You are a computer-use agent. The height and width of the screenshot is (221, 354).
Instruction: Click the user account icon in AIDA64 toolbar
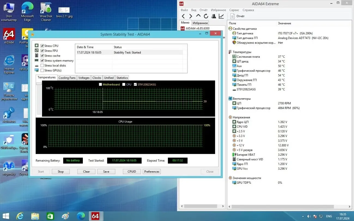pyautogui.click(x=213, y=16)
